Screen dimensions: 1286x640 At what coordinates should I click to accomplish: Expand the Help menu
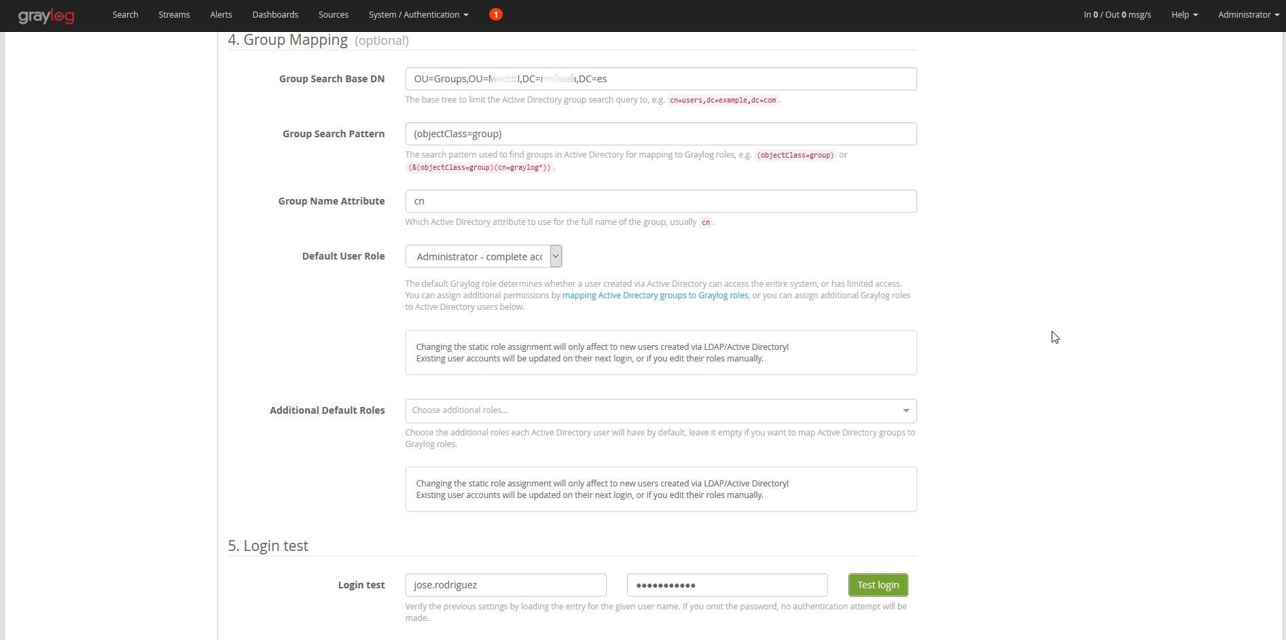pos(1184,14)
